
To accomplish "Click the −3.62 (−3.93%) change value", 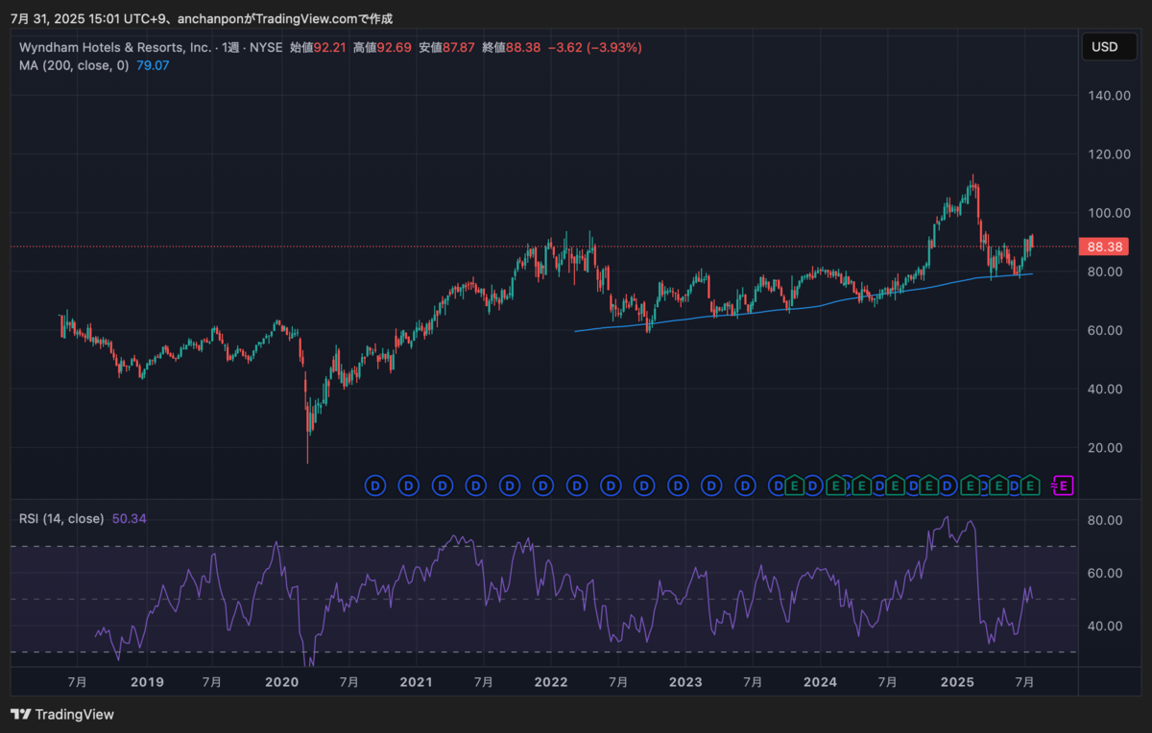I will click(595, 47).
